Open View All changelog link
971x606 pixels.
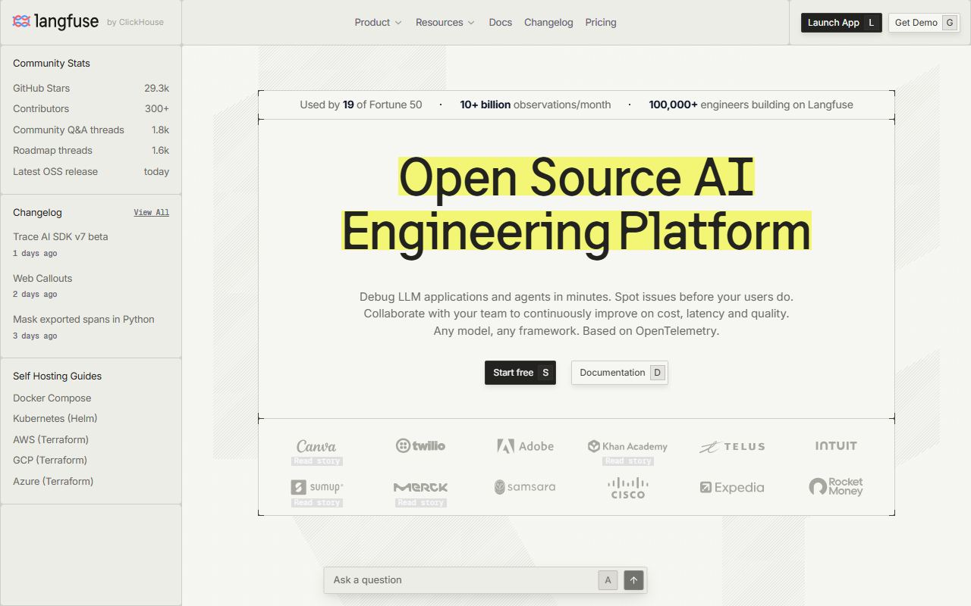coord(152,213)
